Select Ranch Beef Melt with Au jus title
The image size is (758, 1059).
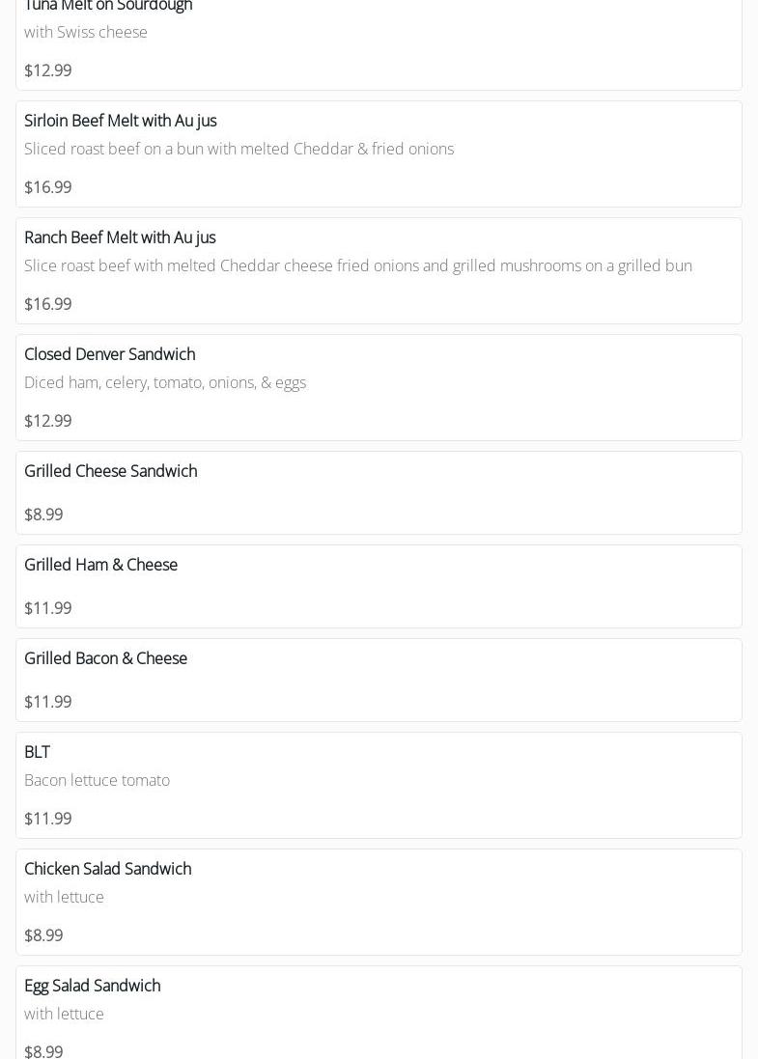[120, 237]
